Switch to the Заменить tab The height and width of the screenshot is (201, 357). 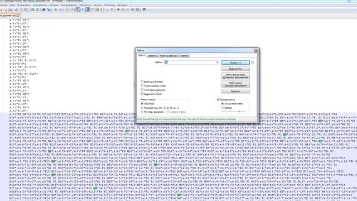152,56
